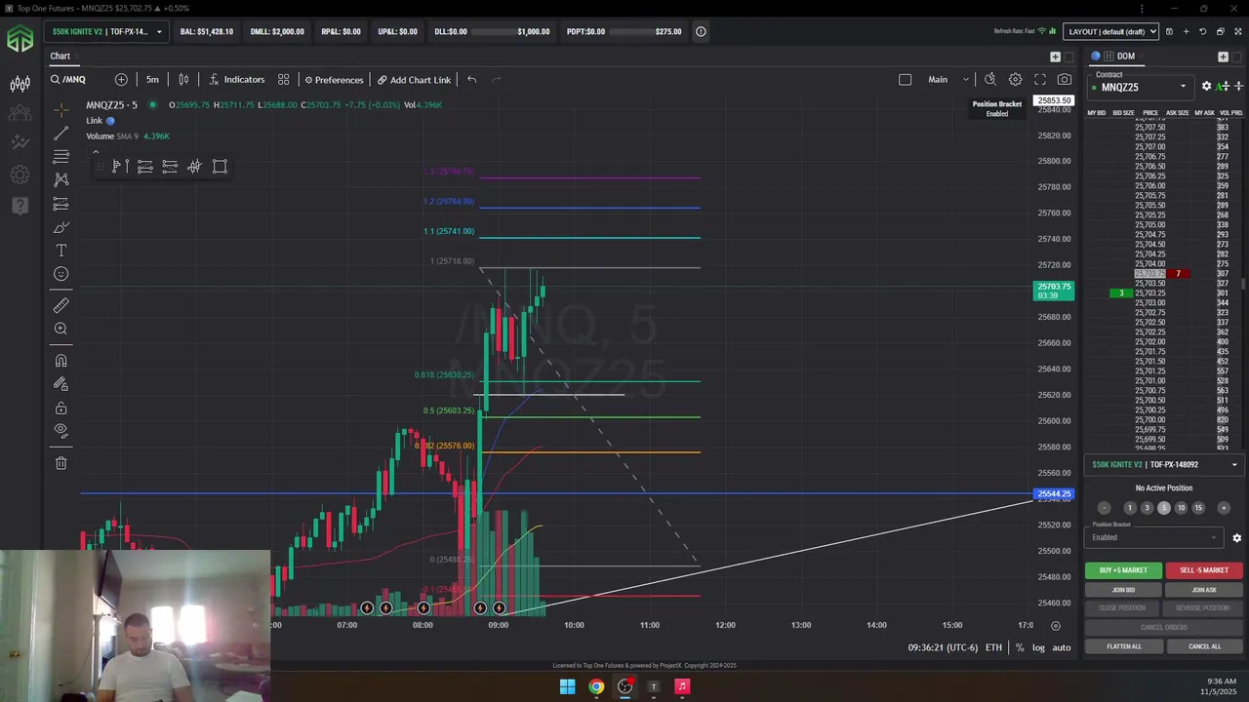Select the Text annotation tool

coord(60,251)
